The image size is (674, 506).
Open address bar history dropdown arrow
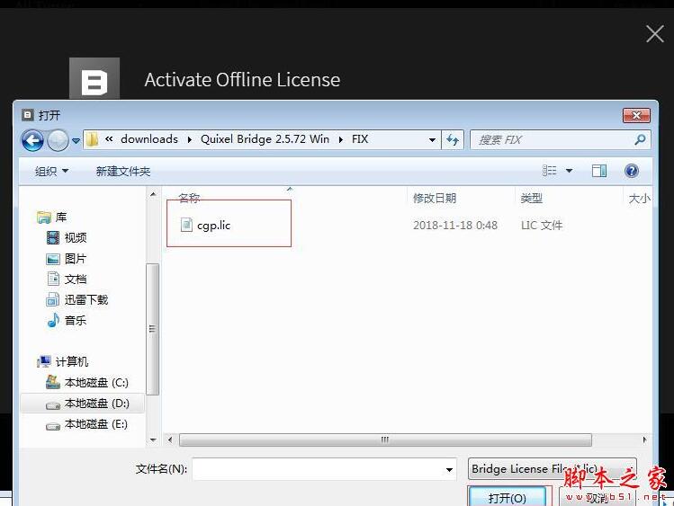pos(433,140)
